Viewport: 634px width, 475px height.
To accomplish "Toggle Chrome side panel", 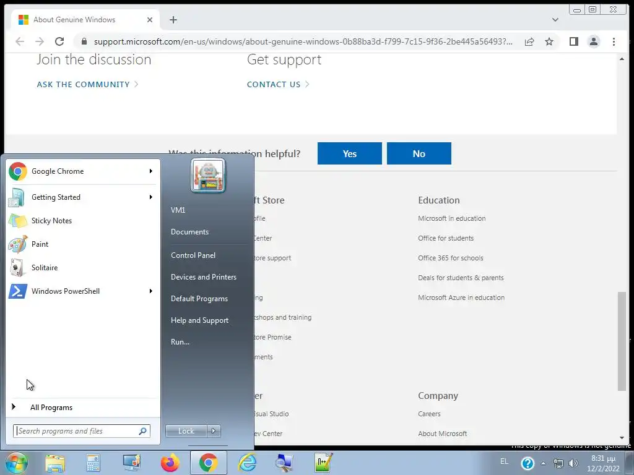I will point(574,41).
